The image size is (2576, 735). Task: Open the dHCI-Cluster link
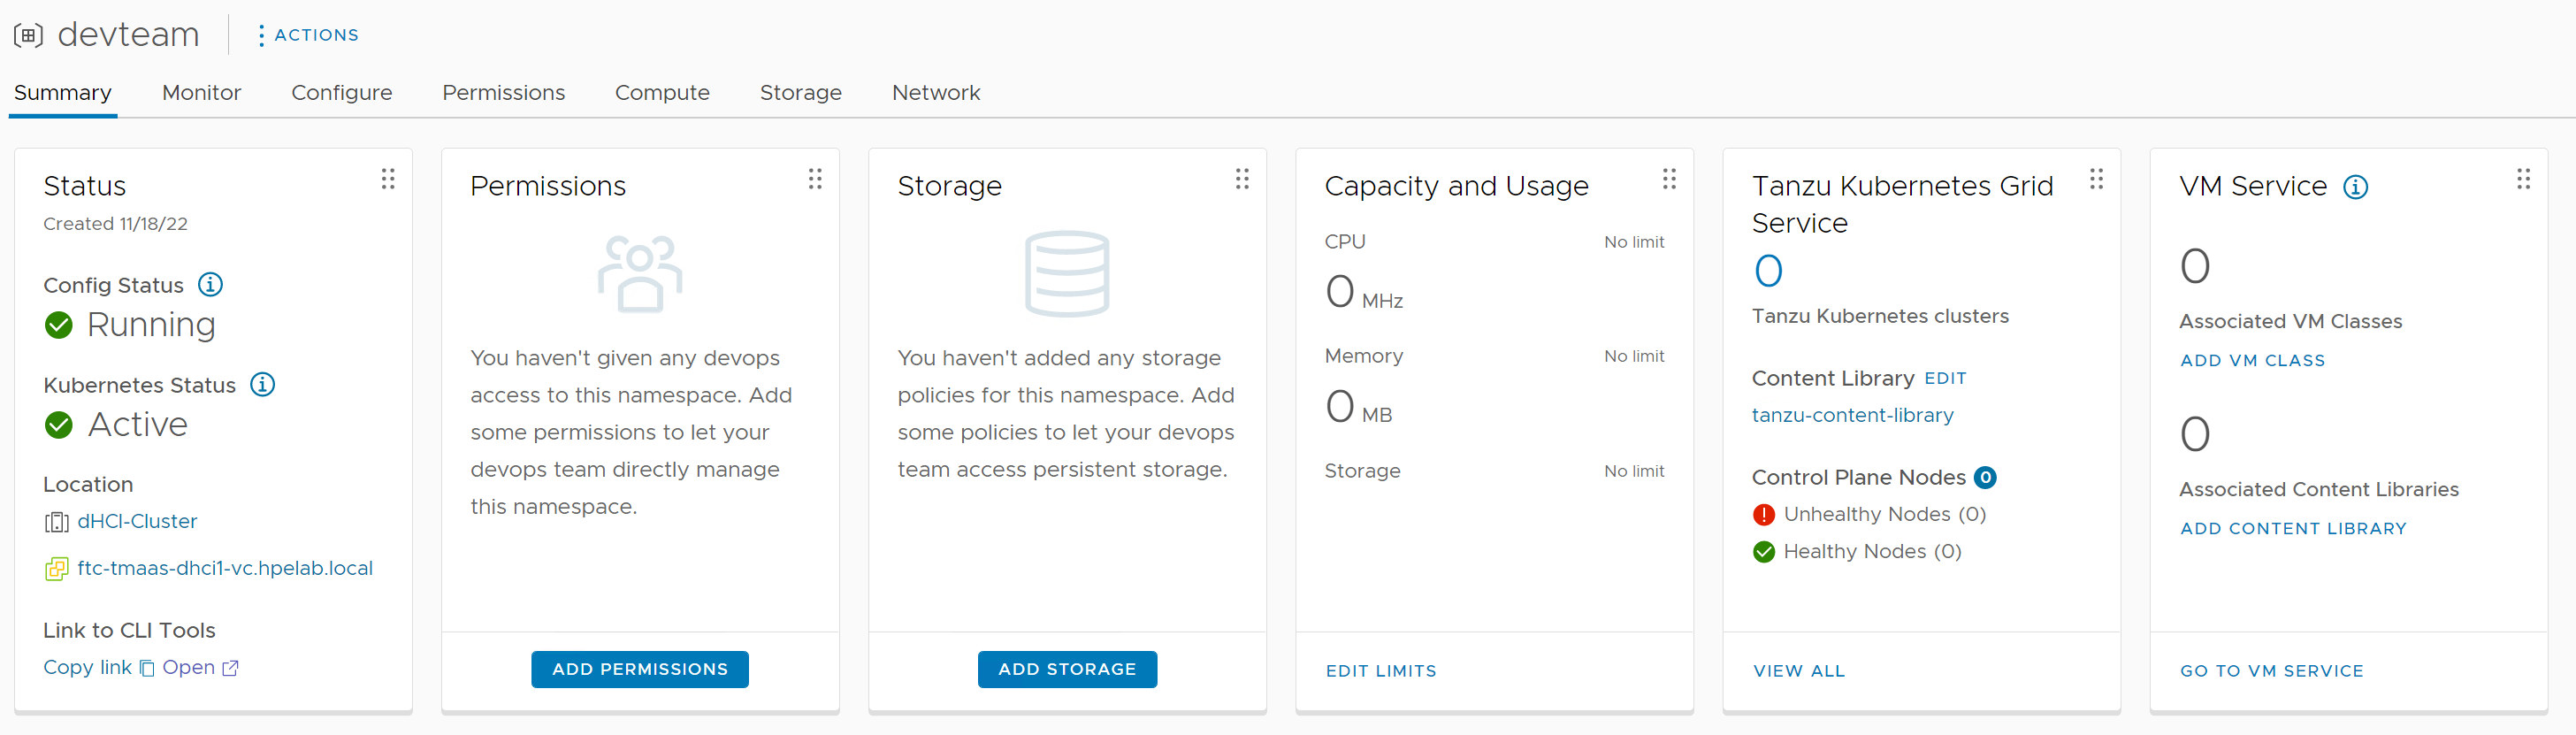(x=137, y=521)
